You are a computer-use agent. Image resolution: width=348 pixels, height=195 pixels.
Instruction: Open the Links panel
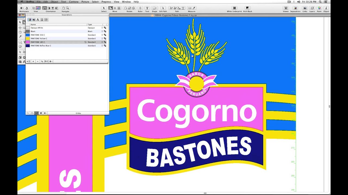(x=305, y=8)
